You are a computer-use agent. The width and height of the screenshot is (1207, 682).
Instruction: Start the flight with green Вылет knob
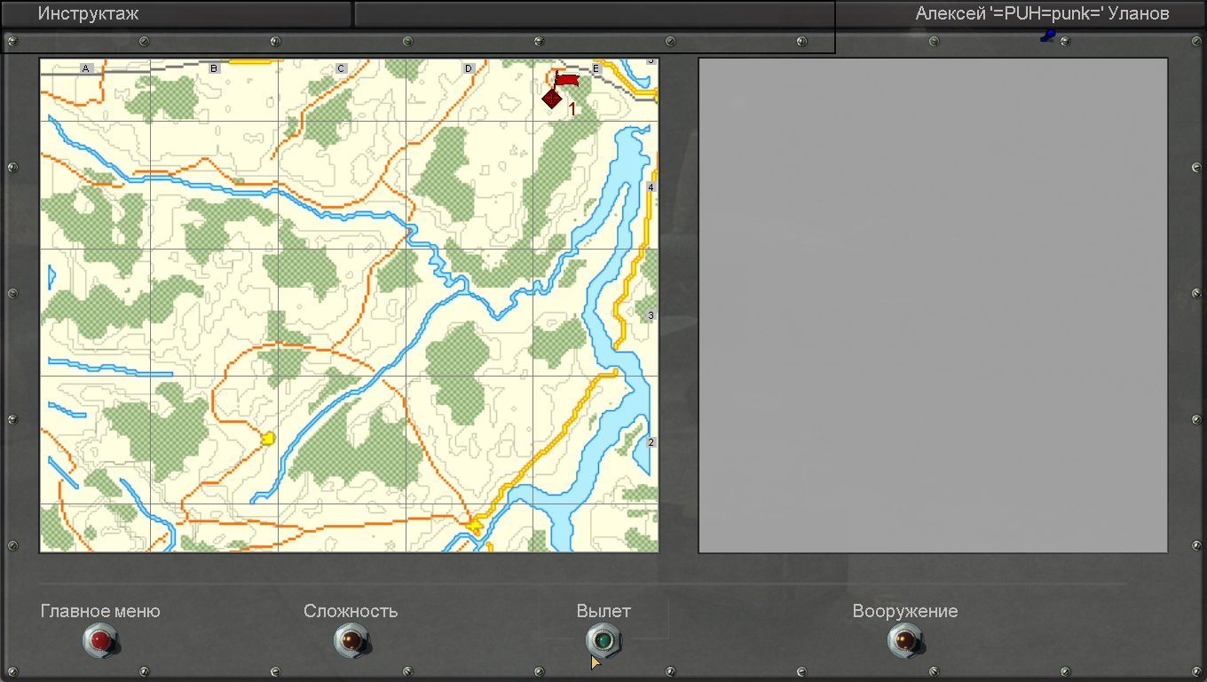(603, 639)
